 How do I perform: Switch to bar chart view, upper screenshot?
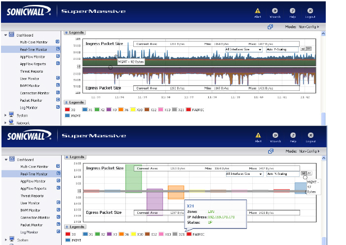tap(303, 49)
